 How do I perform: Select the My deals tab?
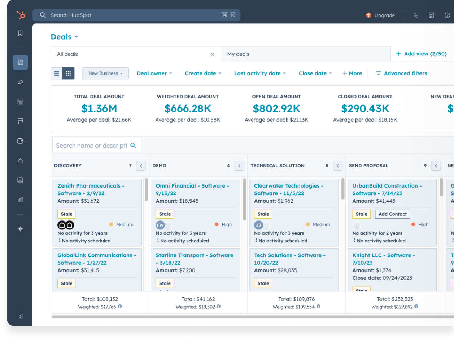pos(306,54)
